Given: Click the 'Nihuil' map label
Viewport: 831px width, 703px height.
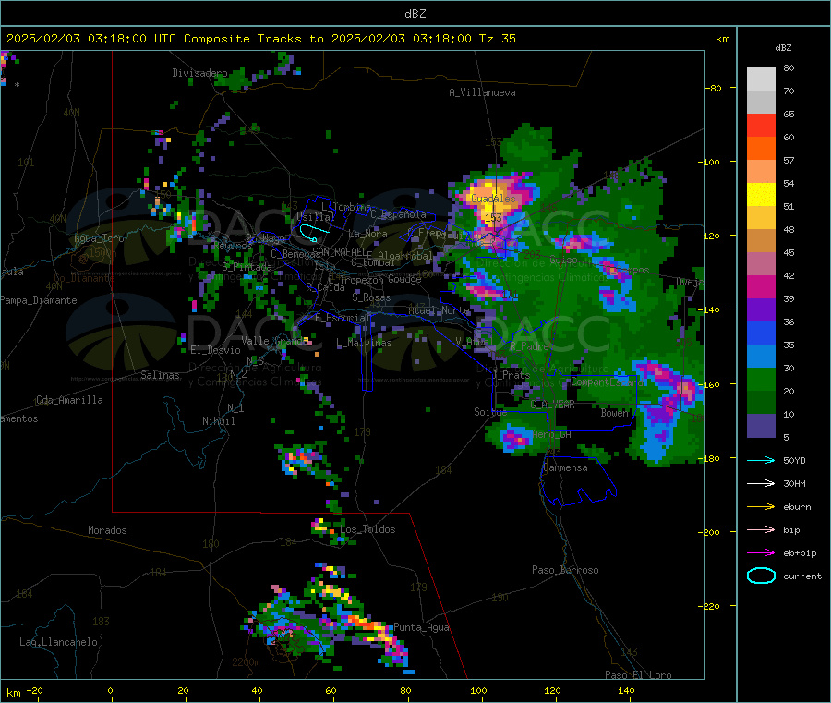Looking at the screenshot, I should (x=218, y=421).
